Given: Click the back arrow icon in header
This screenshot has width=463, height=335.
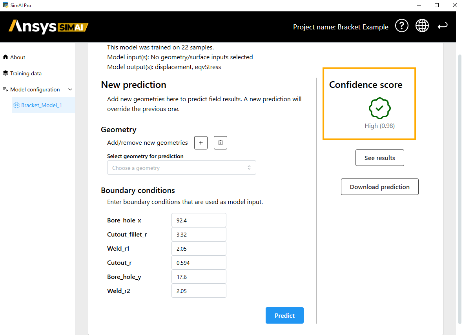Looking at the screenshot, I should pyautogui.click(x=443, y=26).
